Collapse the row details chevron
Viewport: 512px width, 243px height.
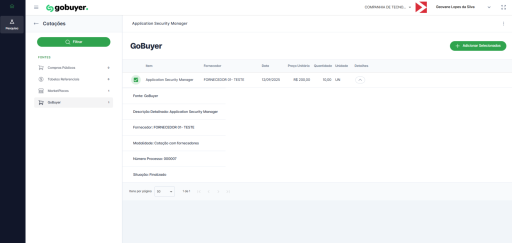(x=360, y=79)
